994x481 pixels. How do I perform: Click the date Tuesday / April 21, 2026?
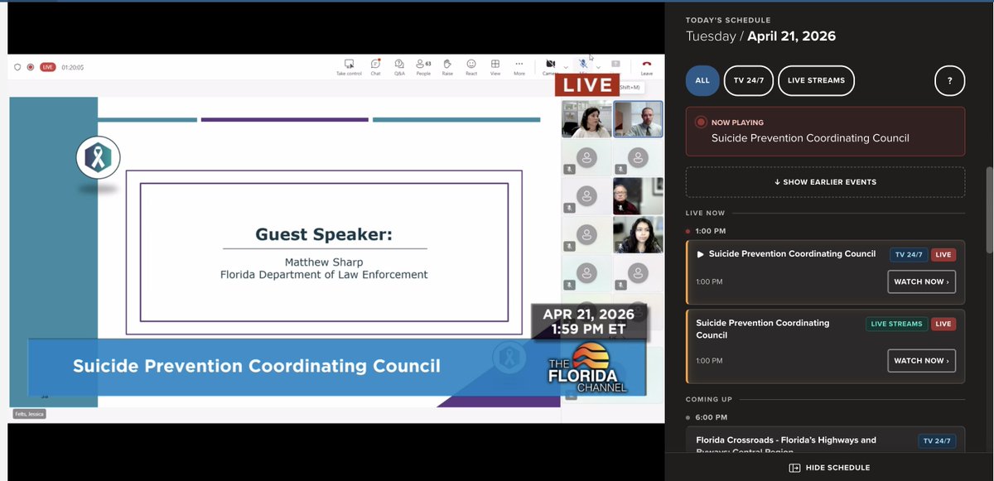pyautogui.click(x=760, y=36)
